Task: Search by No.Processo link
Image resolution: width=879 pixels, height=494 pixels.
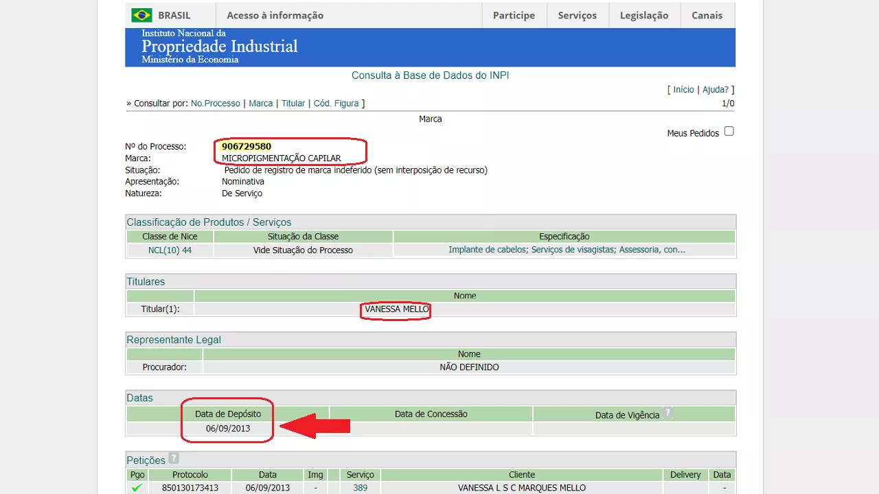Action: click(216, 103)
